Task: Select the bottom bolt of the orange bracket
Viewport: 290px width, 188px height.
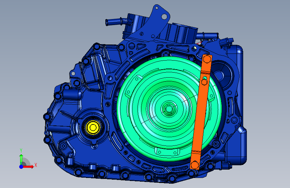Action: click(x=195, y=165)
